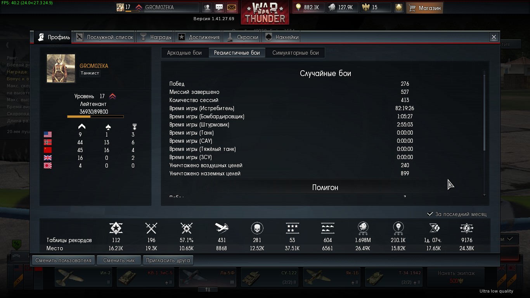Open the Достижения tab

coord(199,37)
